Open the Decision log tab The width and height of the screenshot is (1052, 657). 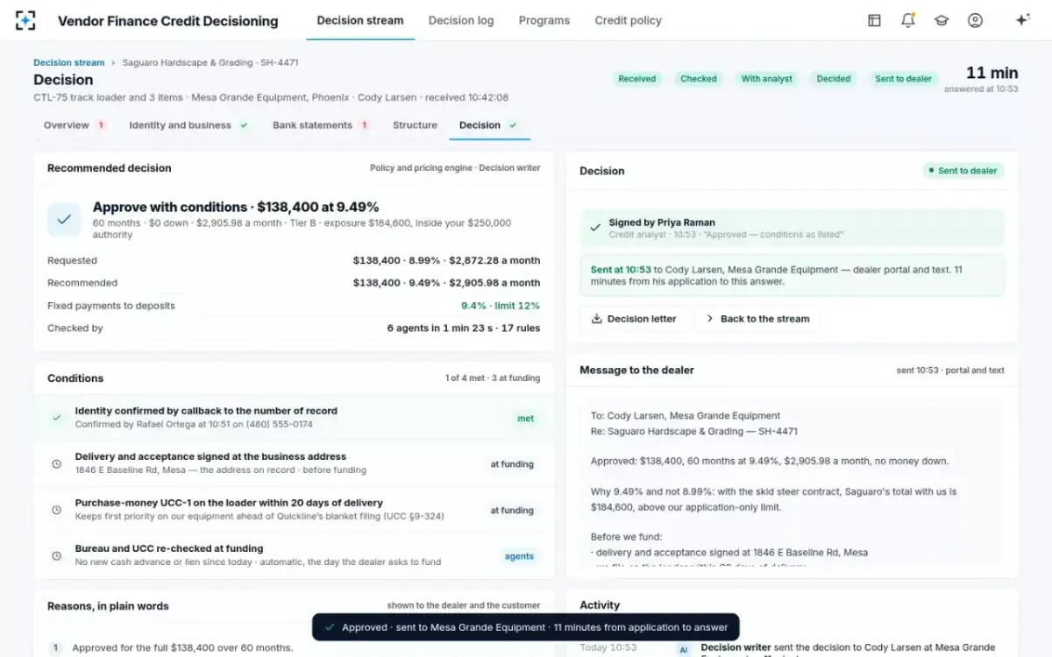point(461,20)
